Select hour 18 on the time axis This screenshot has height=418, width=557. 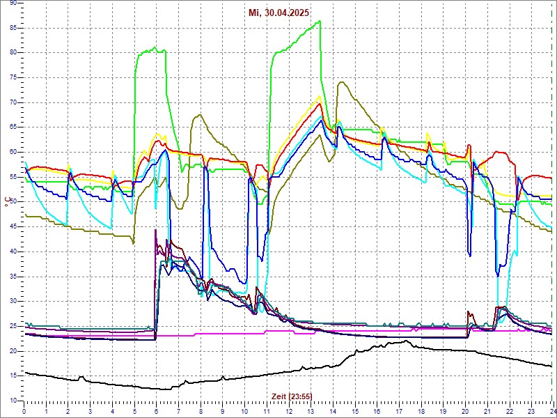[421, 411]
